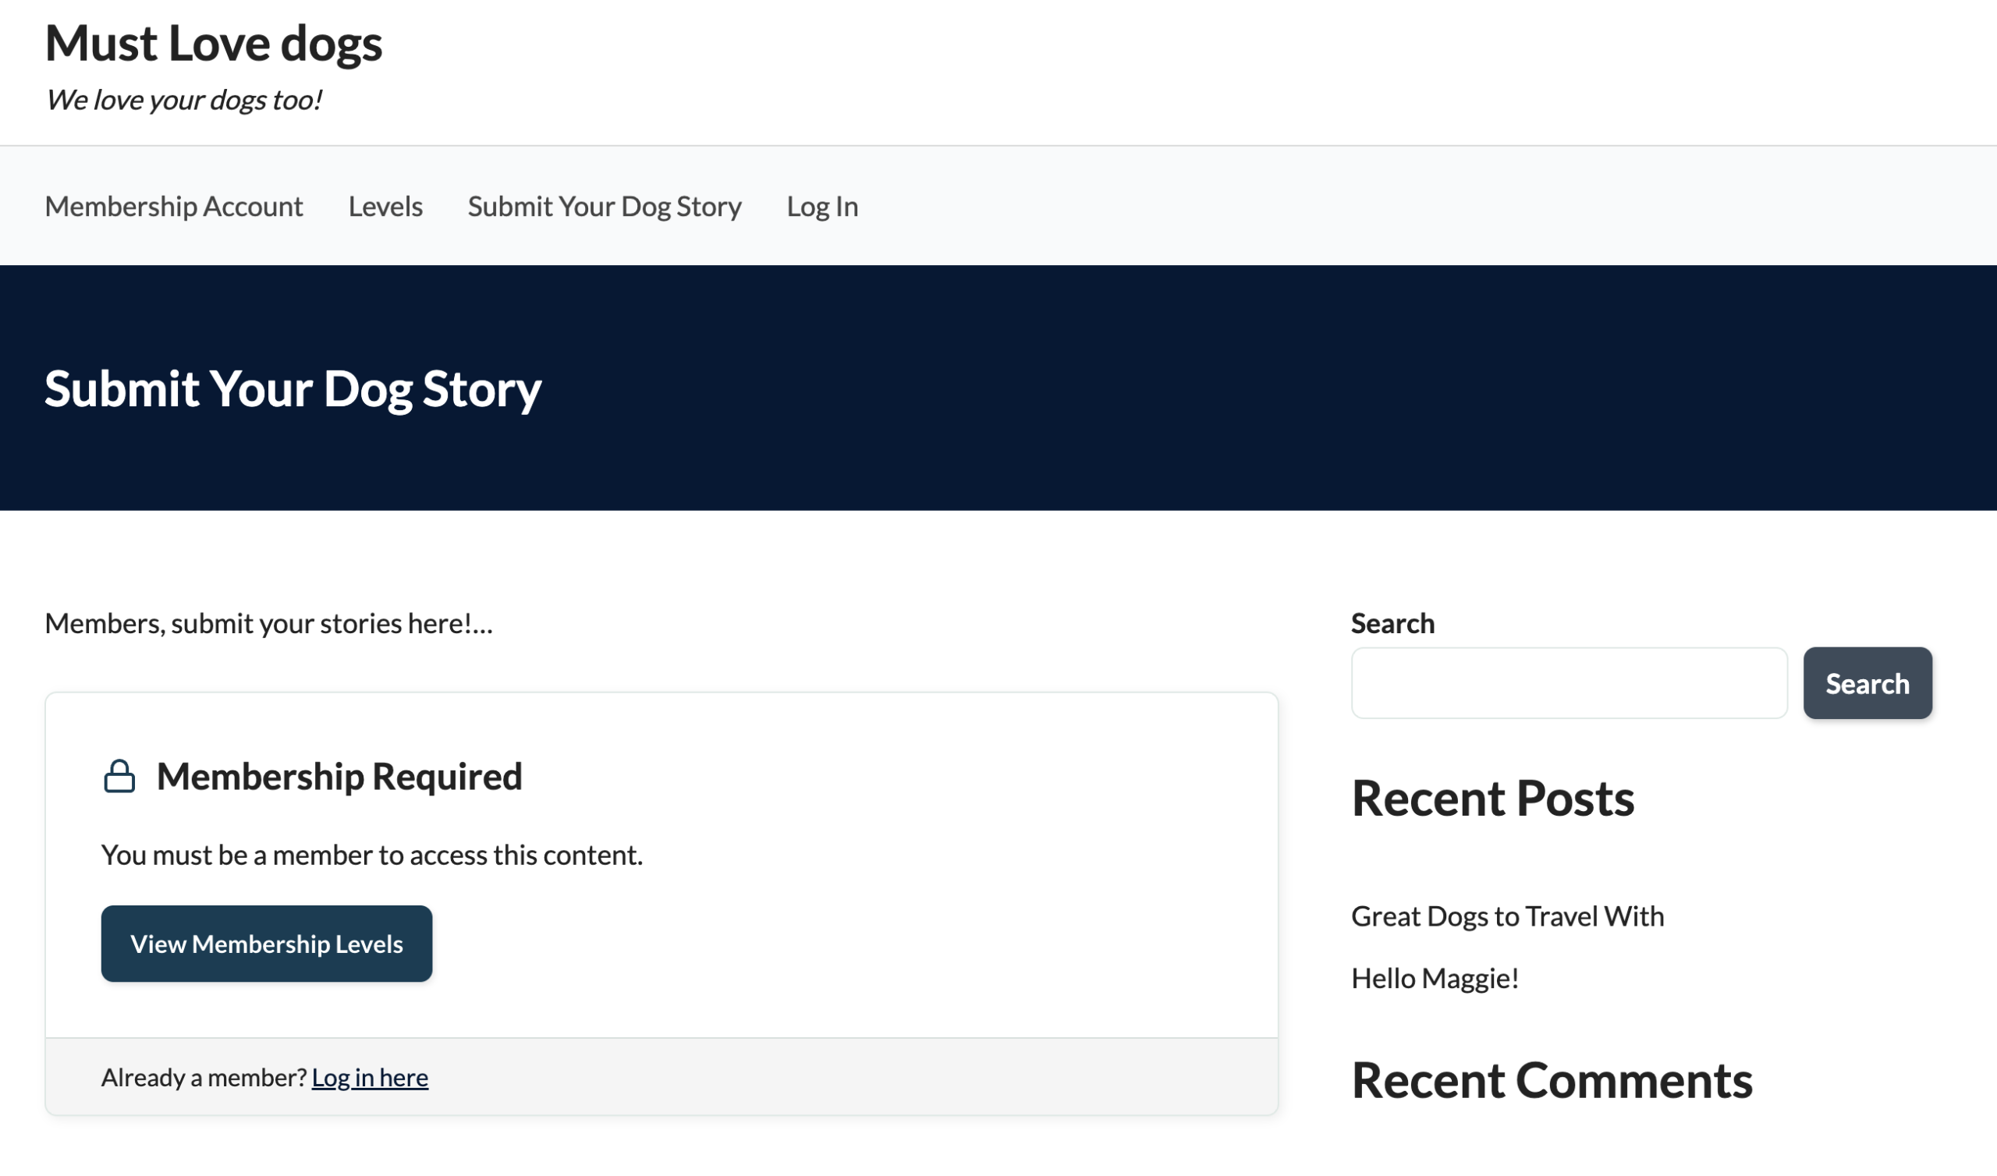The height and width of the screenshot is (1176, 1997).
Task: Click the Submit Your Dog Story page heading
Action: (x=293, y=388)
